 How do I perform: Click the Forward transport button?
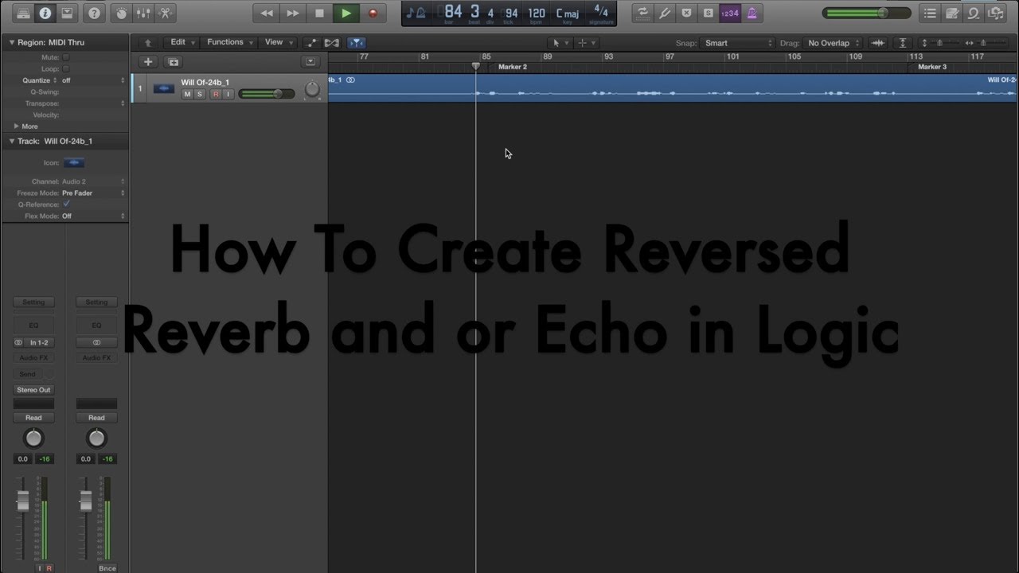293,13
